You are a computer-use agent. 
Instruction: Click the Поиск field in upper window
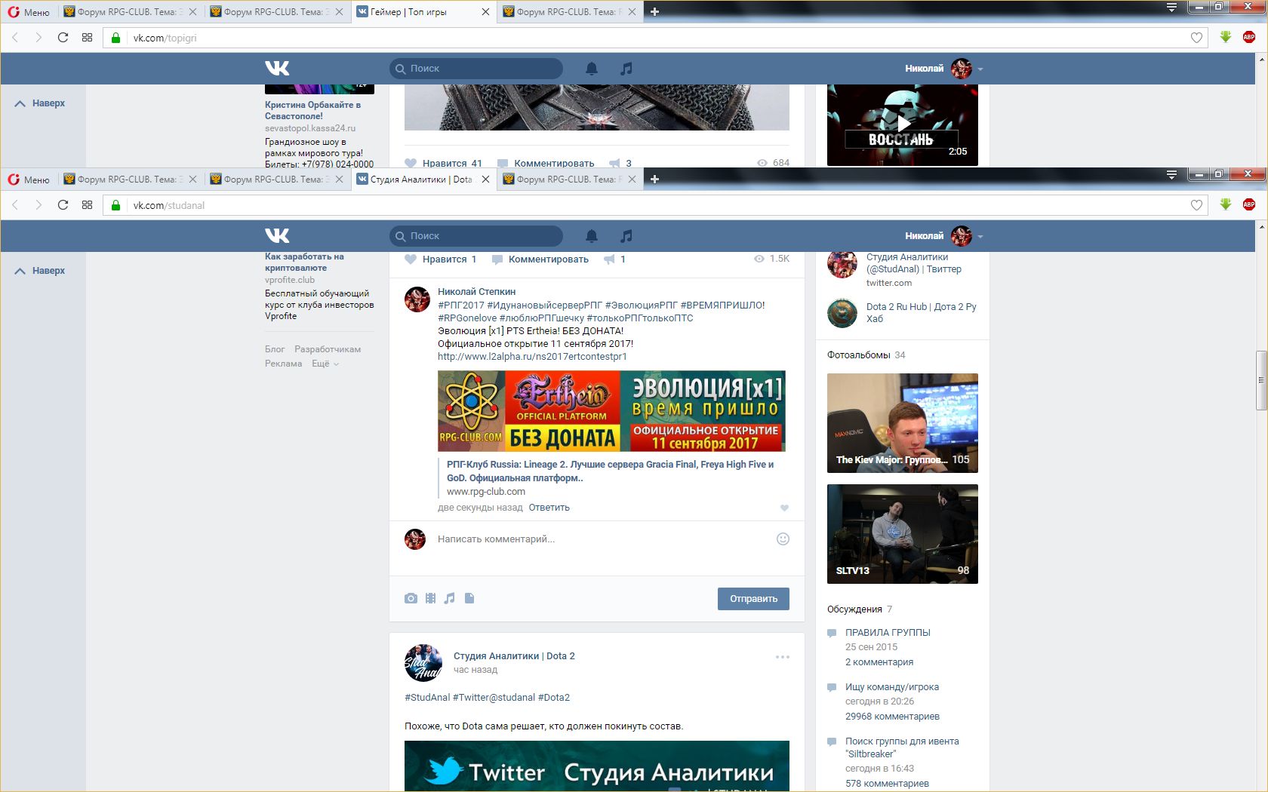click(476, 69)
